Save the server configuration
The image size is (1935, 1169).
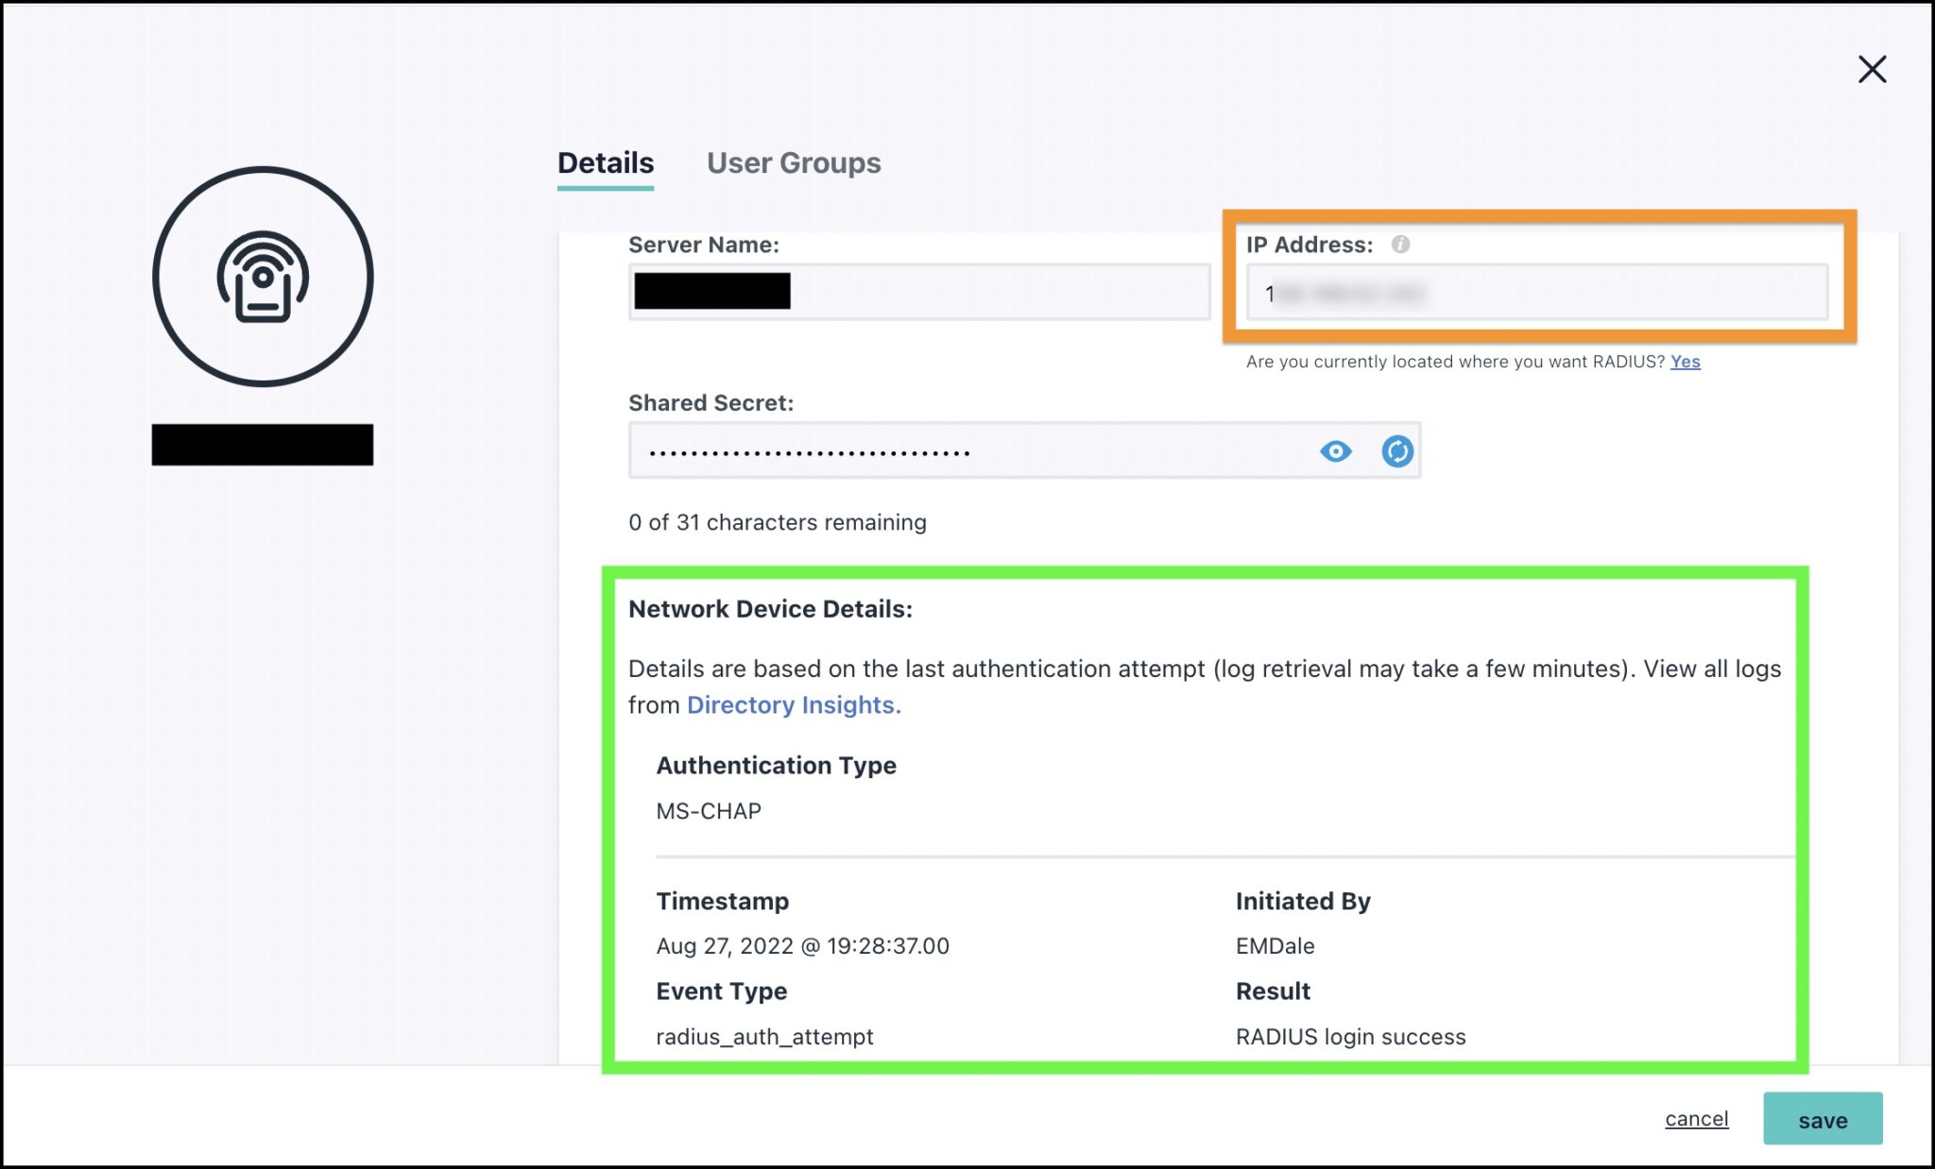point(1823,1119)
